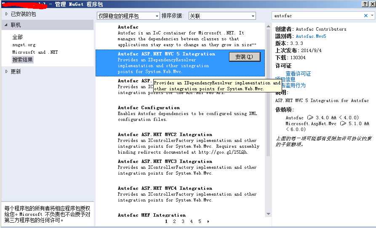Open the 仅限稳定的程序包 dropdown
The image size is (376, 228).
click(x=128, y=16)
